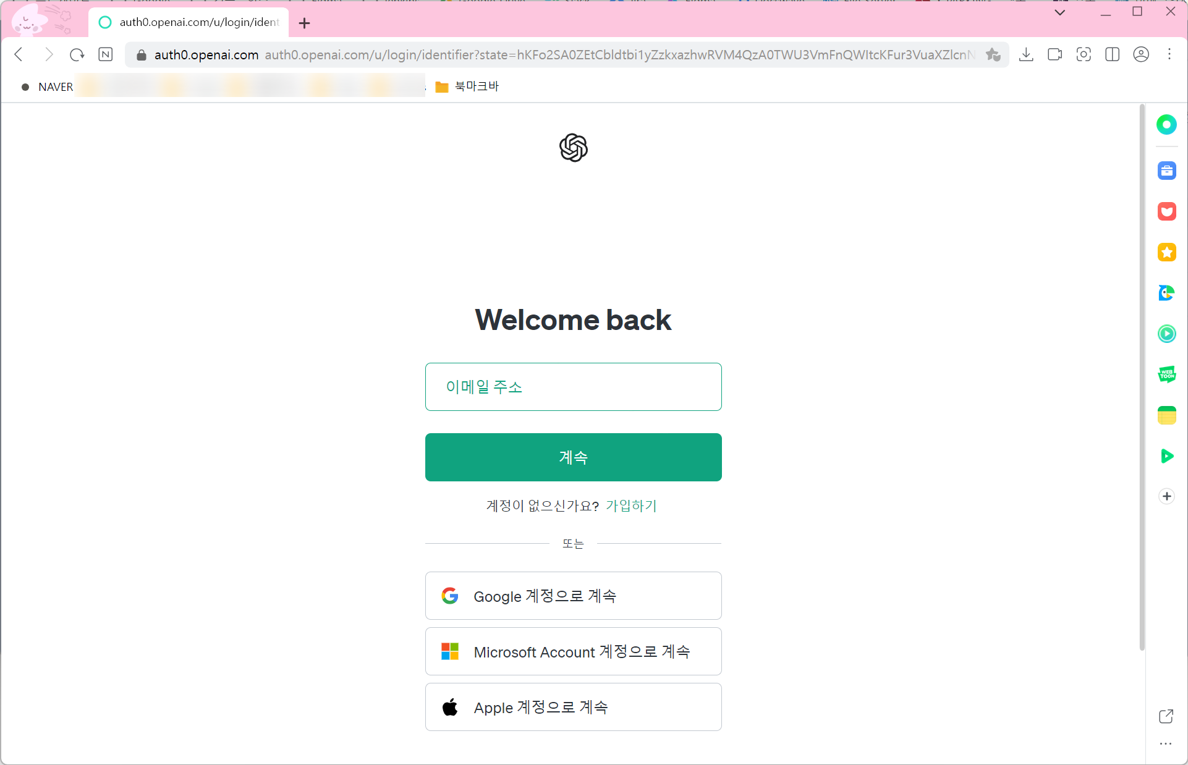This screenshot has height=765, width=1188.
Task: Choose Google 계정으로 계속 button
Action: pos(573,596)
